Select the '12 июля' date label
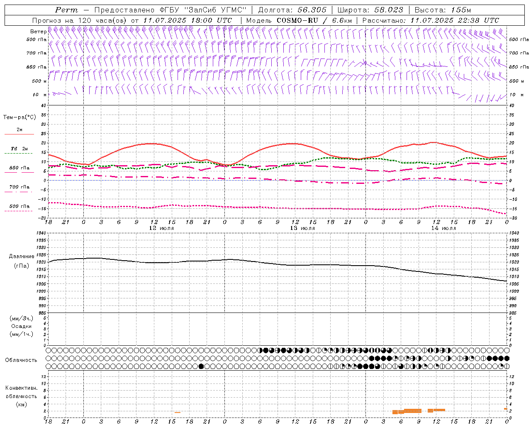531x425 pixels. click(x=162, y=228)
